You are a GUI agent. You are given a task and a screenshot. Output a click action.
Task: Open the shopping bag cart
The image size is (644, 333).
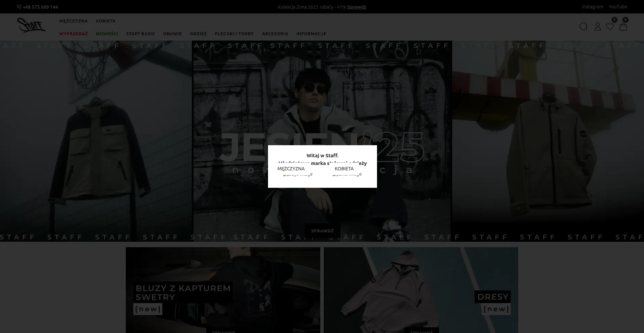click(623, 26)
